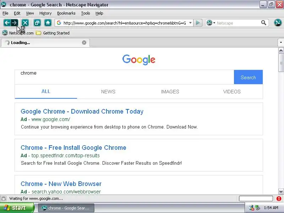This screenshot has height=213, width=284.
Task: Click the page icon at status bar left
Action: [x=4, y=198]
